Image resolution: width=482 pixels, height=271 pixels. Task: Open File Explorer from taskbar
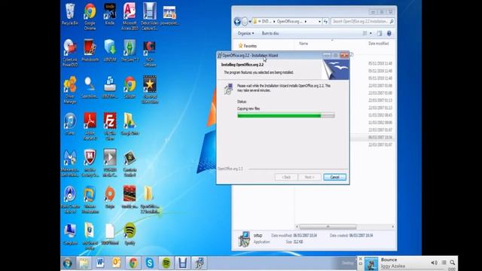[84, 263]
